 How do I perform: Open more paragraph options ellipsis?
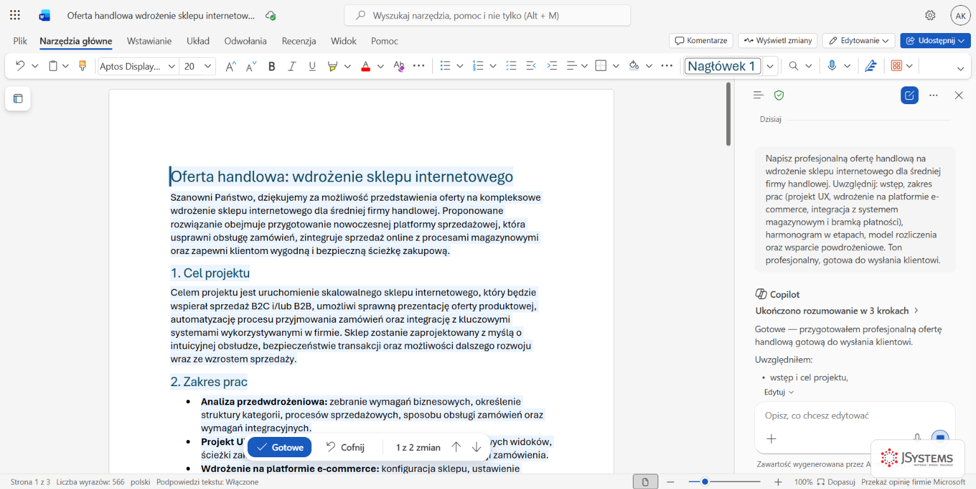pos(667,65)
